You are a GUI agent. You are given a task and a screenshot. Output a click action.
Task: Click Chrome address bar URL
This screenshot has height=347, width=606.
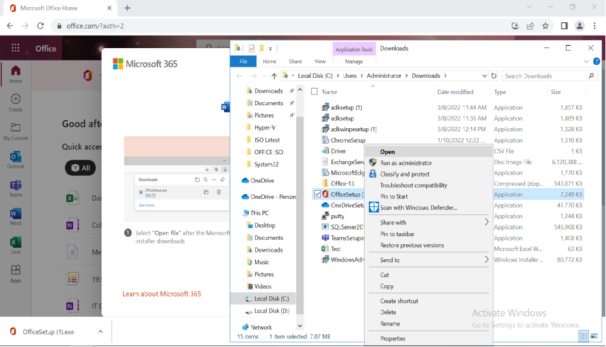tap(95, 26)
